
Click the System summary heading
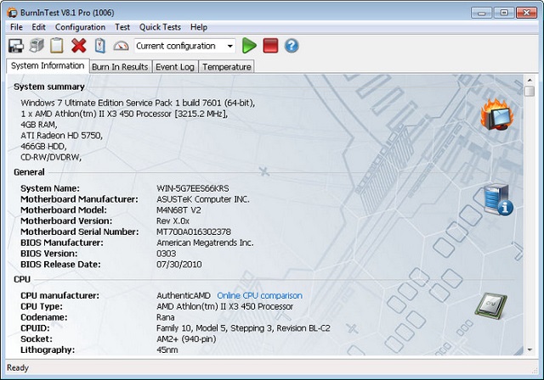[49, 87]
